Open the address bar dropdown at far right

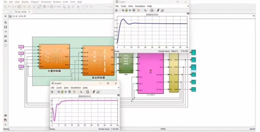(x=254, y=16)
